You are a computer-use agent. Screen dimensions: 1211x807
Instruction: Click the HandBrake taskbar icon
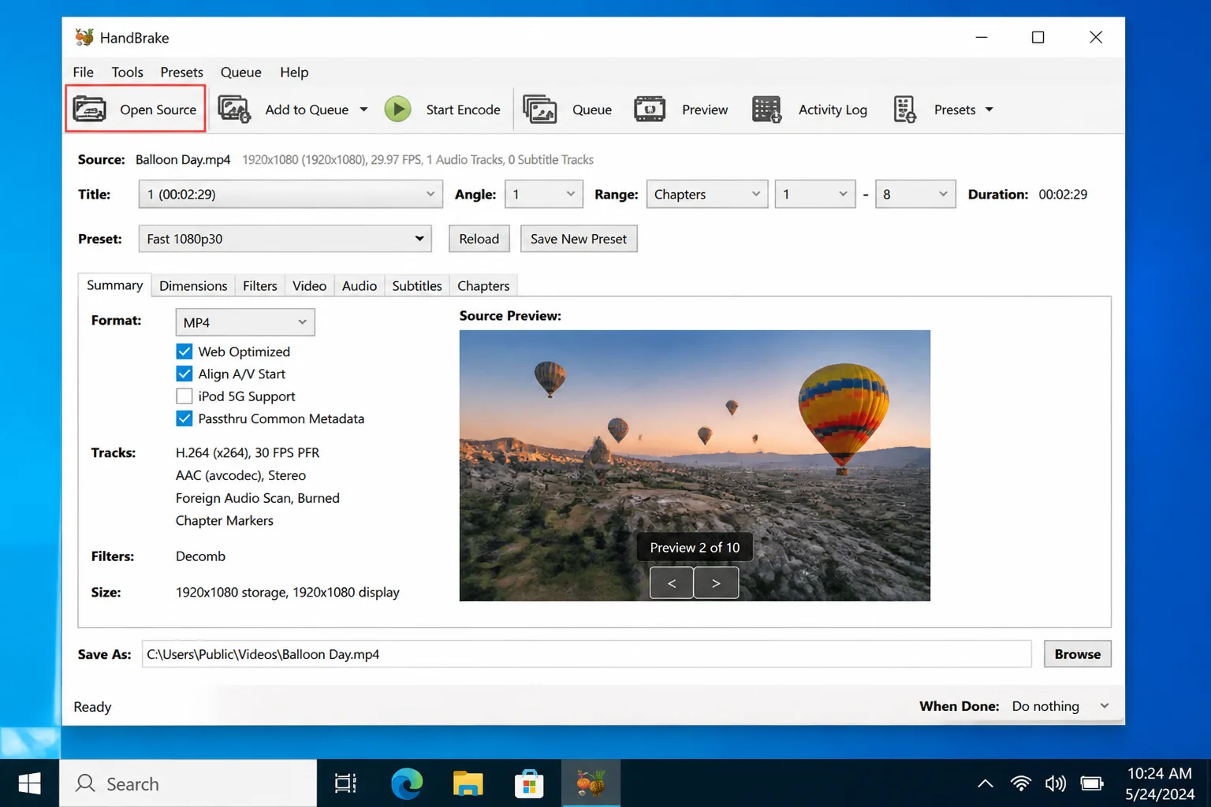coord(591,783)
